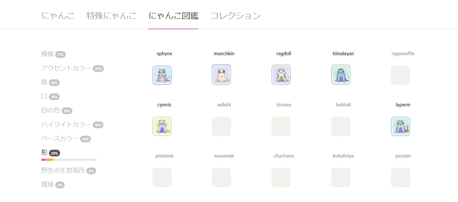Click the ragdoll cat icon
Viewport: 458px width, 202px height.
[x=281, y=75]
